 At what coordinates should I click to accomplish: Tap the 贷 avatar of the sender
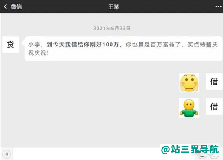(x=11, y=45)
